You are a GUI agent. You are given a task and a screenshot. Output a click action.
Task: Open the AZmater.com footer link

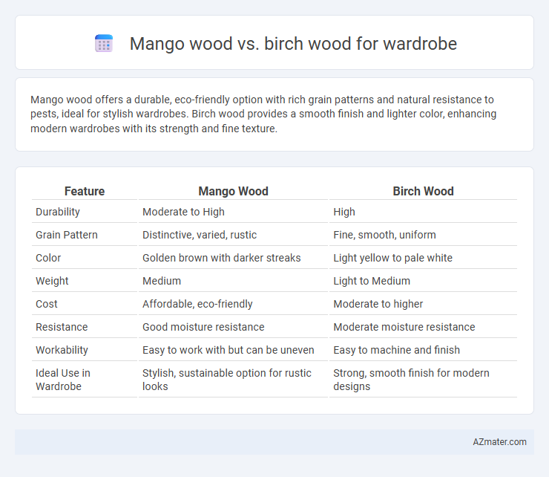(x=499, y=442)
